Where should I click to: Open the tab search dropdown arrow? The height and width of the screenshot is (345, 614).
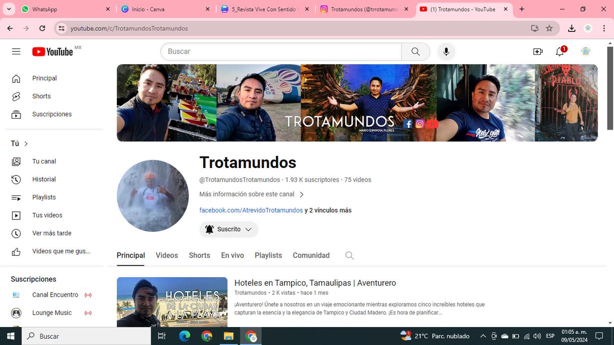coord(8,9)
